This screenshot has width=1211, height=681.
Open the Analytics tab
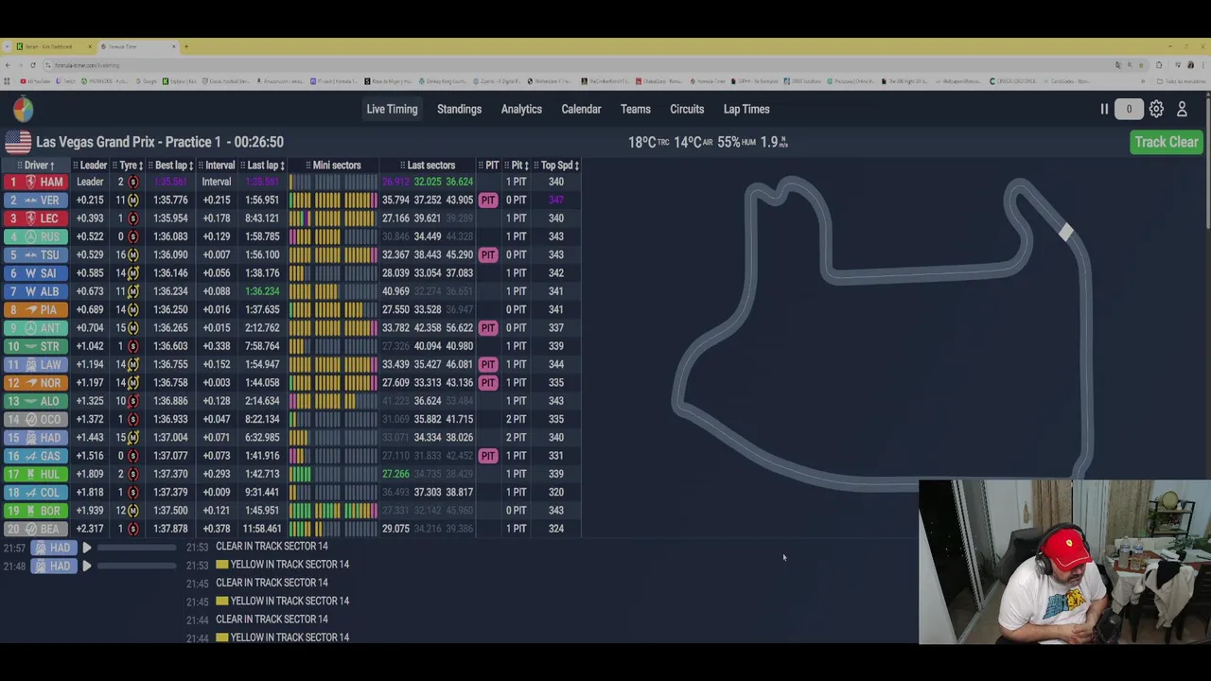pos(521,109)
